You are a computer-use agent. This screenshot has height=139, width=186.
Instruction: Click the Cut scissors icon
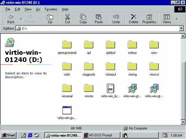point(67,17)
